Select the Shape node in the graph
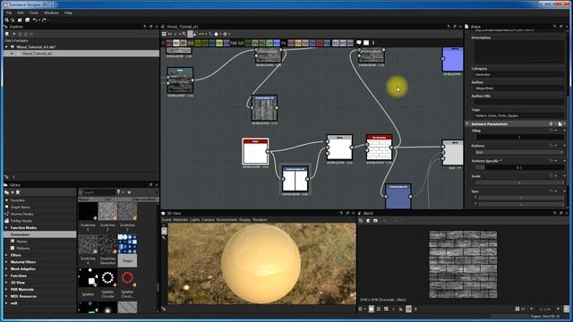573x322 pixels. pyautogui.click(x=255, y=151)
